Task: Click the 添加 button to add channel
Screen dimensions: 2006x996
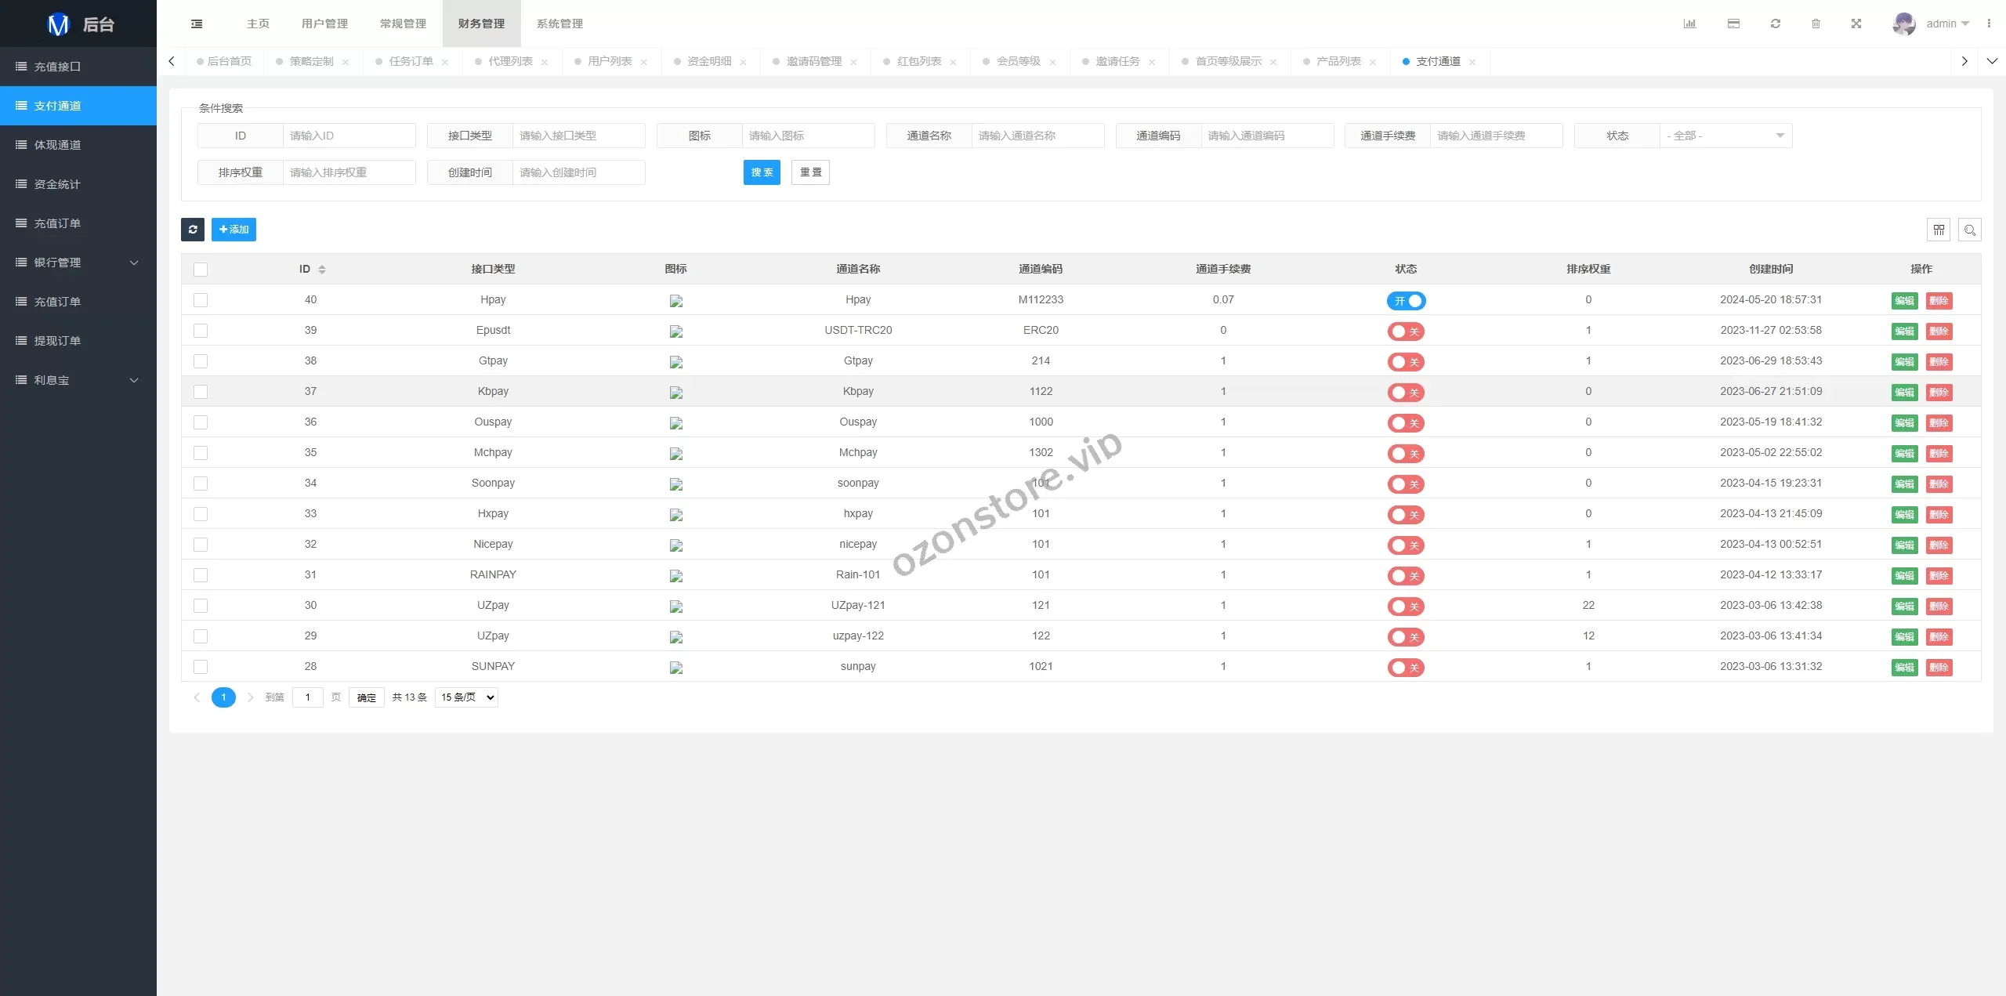Action: pyautogui.click(x=234, y=230)
